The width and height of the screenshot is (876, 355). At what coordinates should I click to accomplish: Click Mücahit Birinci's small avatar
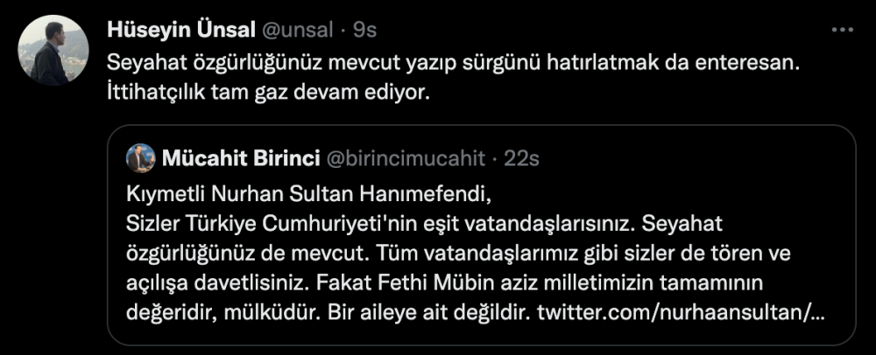(140, 158)
